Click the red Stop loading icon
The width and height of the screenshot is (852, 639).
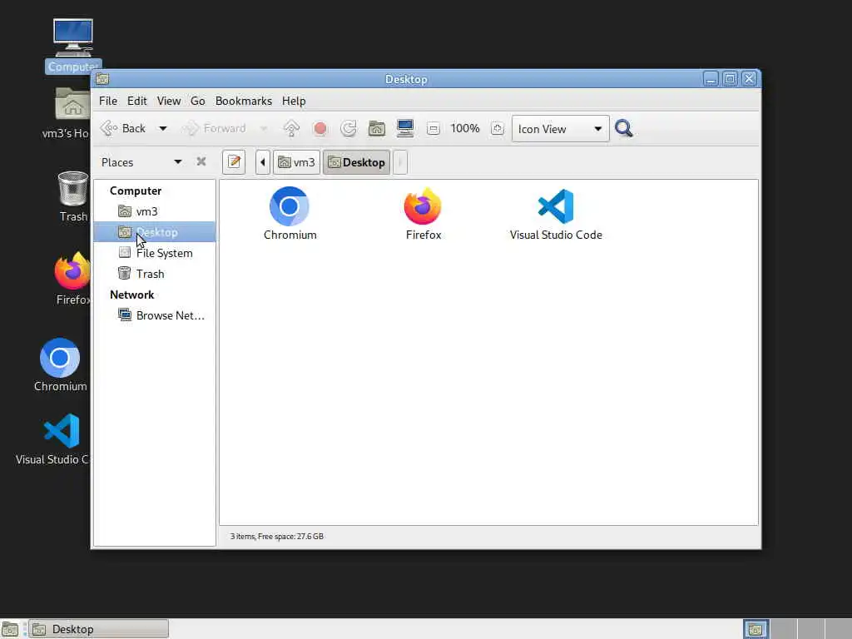coord(320,128)
